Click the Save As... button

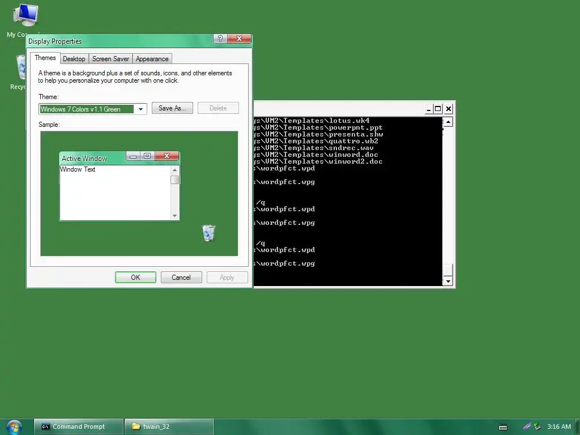point(172,108)
